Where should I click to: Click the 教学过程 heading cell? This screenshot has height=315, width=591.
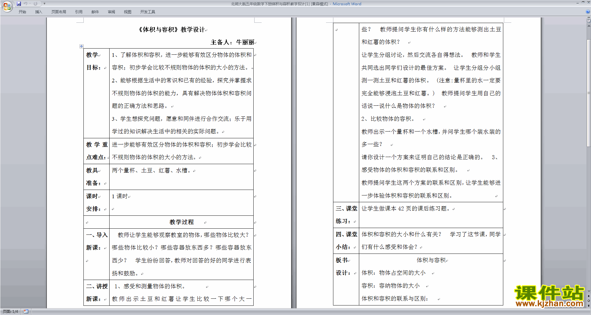[181, 222]
